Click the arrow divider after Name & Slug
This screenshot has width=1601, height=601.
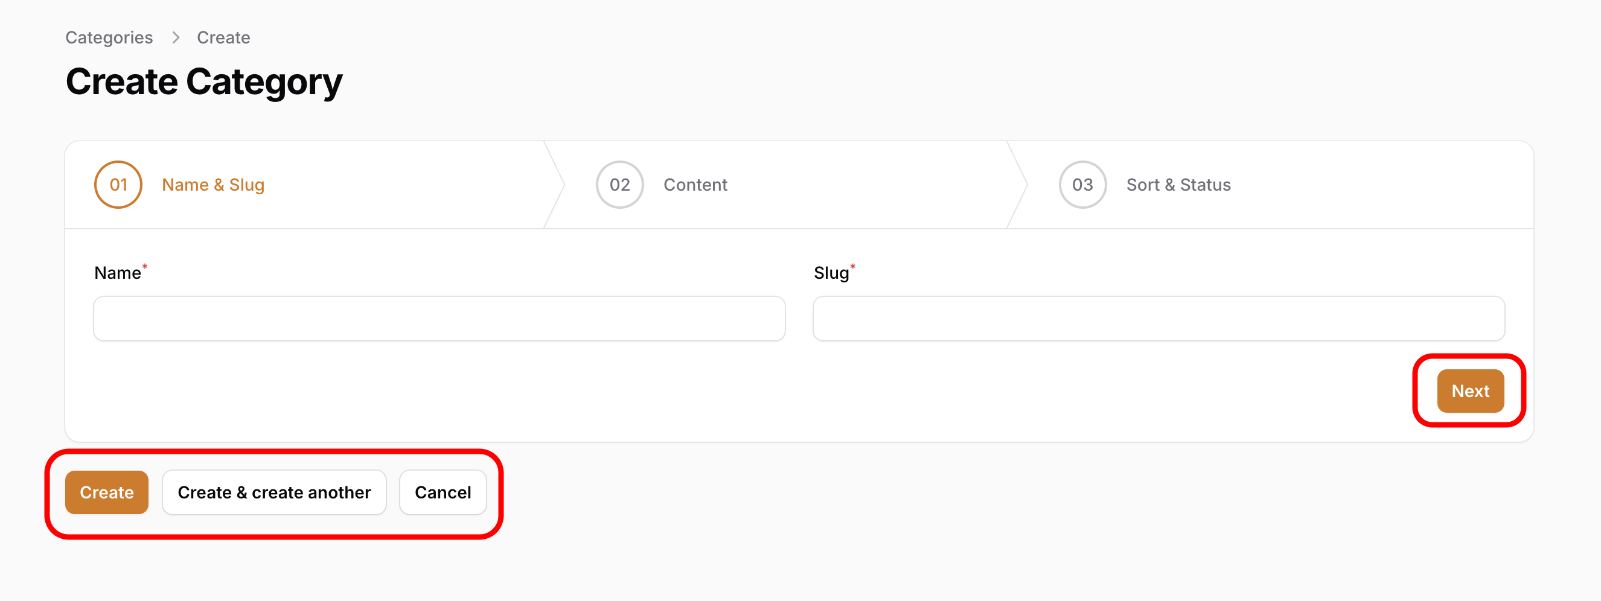tap(555, 185)
